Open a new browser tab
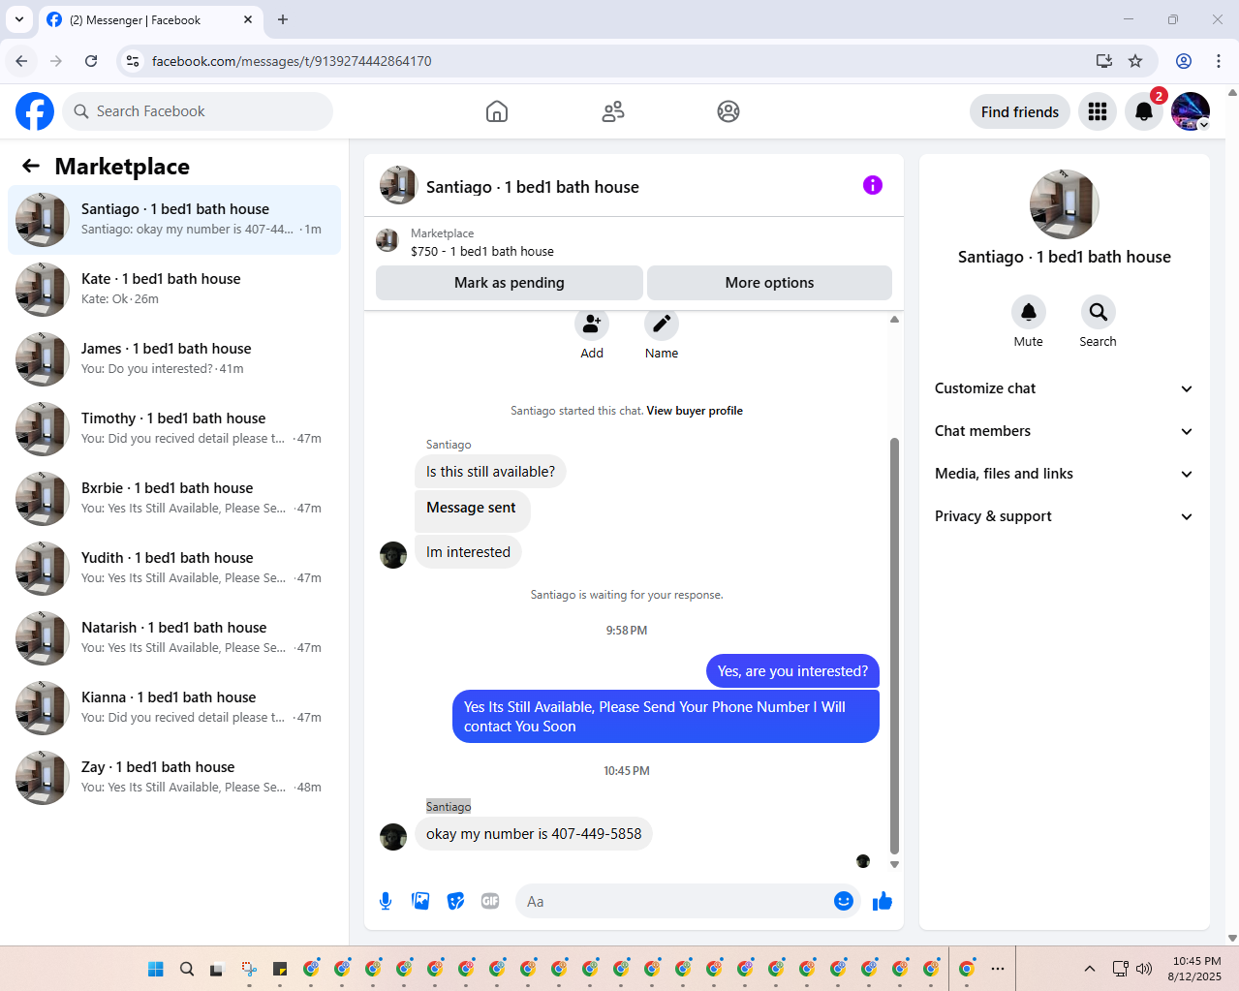This screenshot has width=1239, height=991. coord(283,19)
